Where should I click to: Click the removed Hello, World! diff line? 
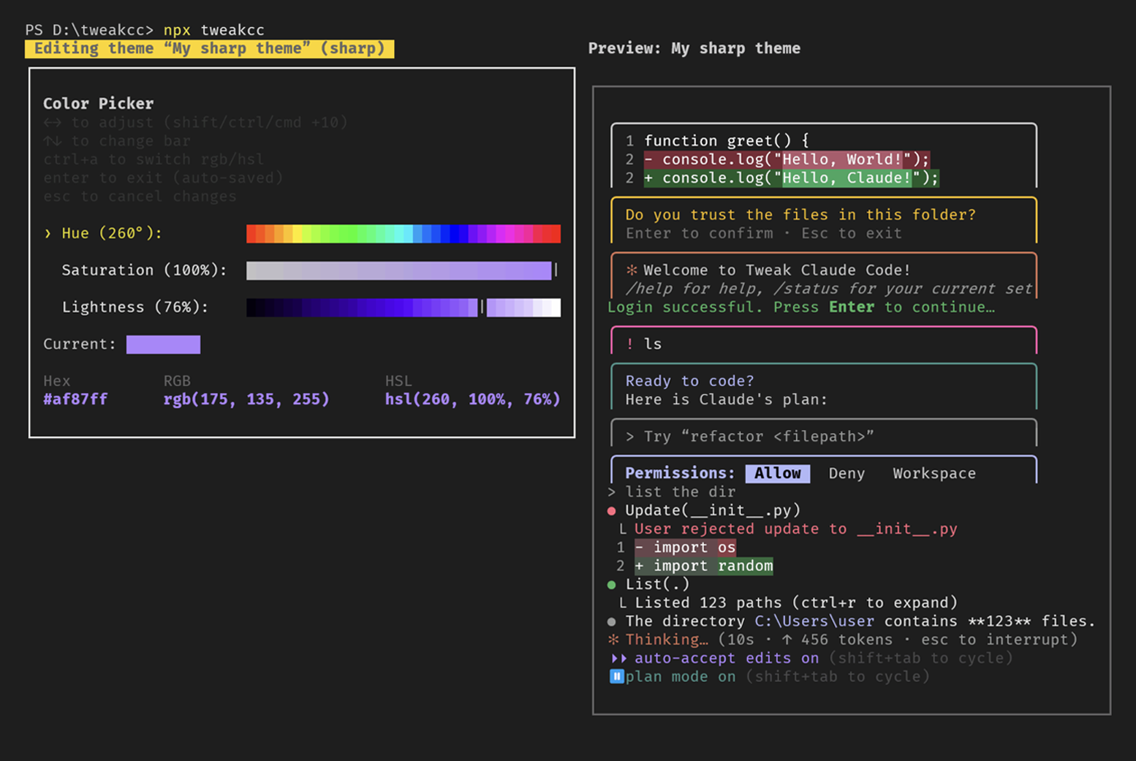click(787, 159)
